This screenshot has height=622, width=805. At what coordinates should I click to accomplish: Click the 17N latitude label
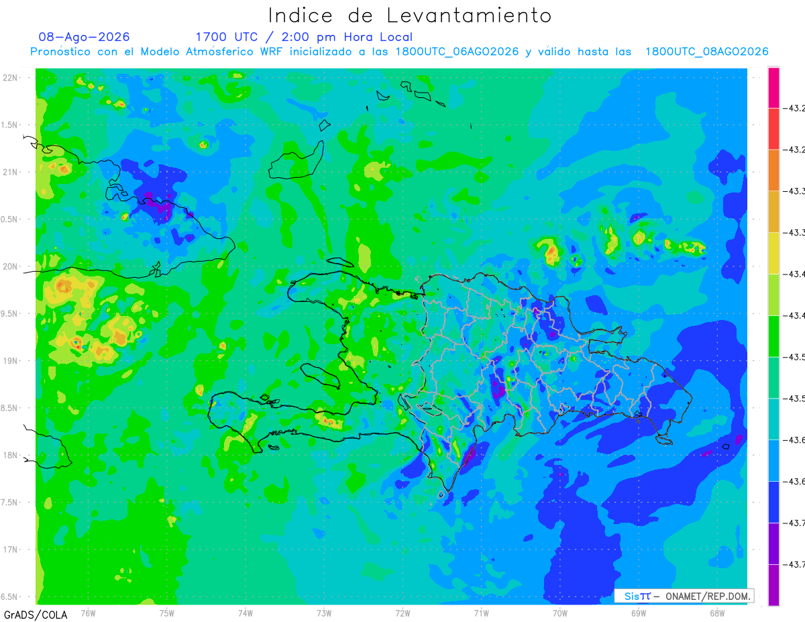point(11,550)
